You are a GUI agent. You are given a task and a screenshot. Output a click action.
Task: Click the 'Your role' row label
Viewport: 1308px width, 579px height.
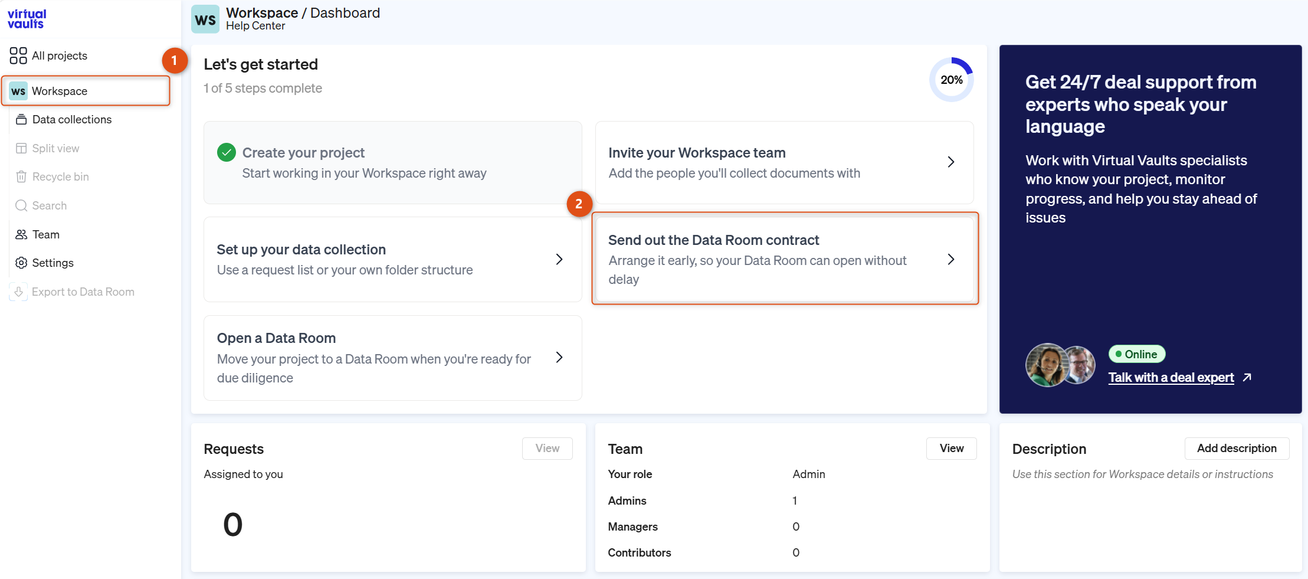tap(630, 474)
